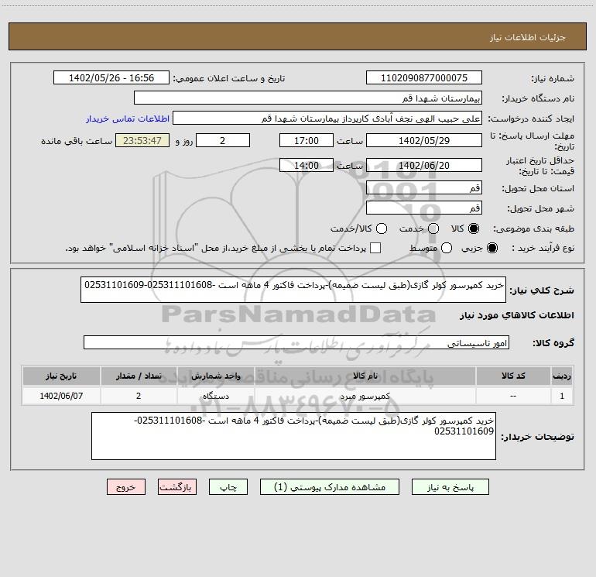
Task: Click the delivery city field قم
Action: [424, 208]
